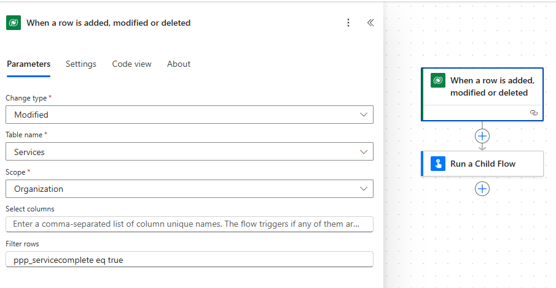Click the Filter rows input field
The height and width of the screenshot is (288, 556).
[189, 260]
